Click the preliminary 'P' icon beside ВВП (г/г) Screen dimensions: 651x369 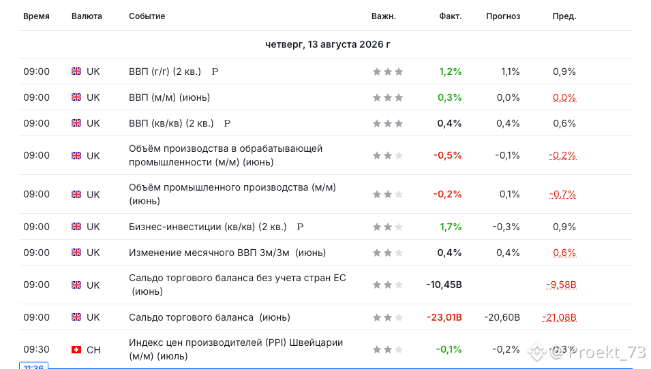pyautogui.click(x=215, y=71)
